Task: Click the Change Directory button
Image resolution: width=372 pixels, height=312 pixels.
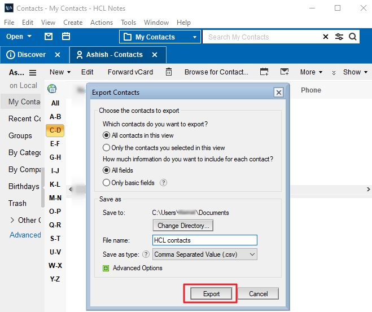Action: pos(183,226)
